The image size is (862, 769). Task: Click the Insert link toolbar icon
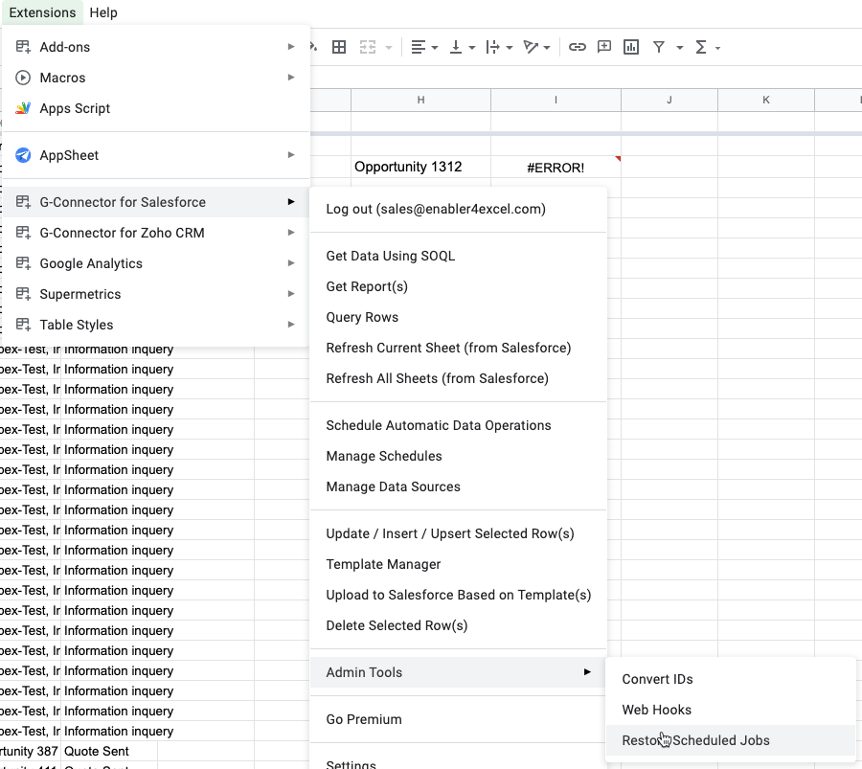577,47
